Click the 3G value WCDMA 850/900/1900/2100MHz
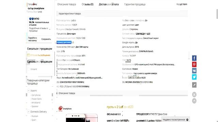 139,82
